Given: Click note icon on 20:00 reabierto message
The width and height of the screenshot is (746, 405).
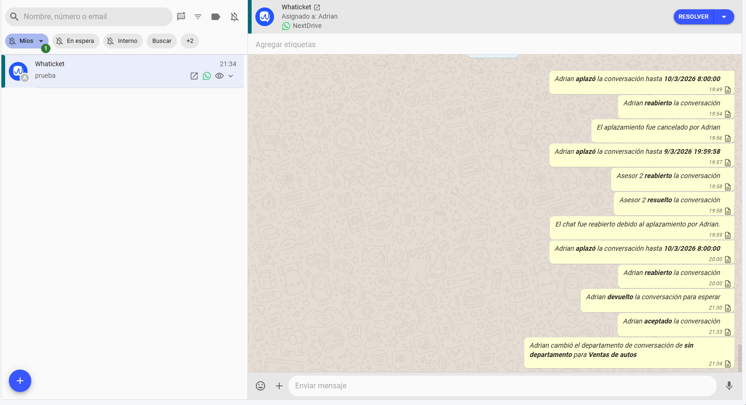Looking at the screenshot, I should coord(728,284).
